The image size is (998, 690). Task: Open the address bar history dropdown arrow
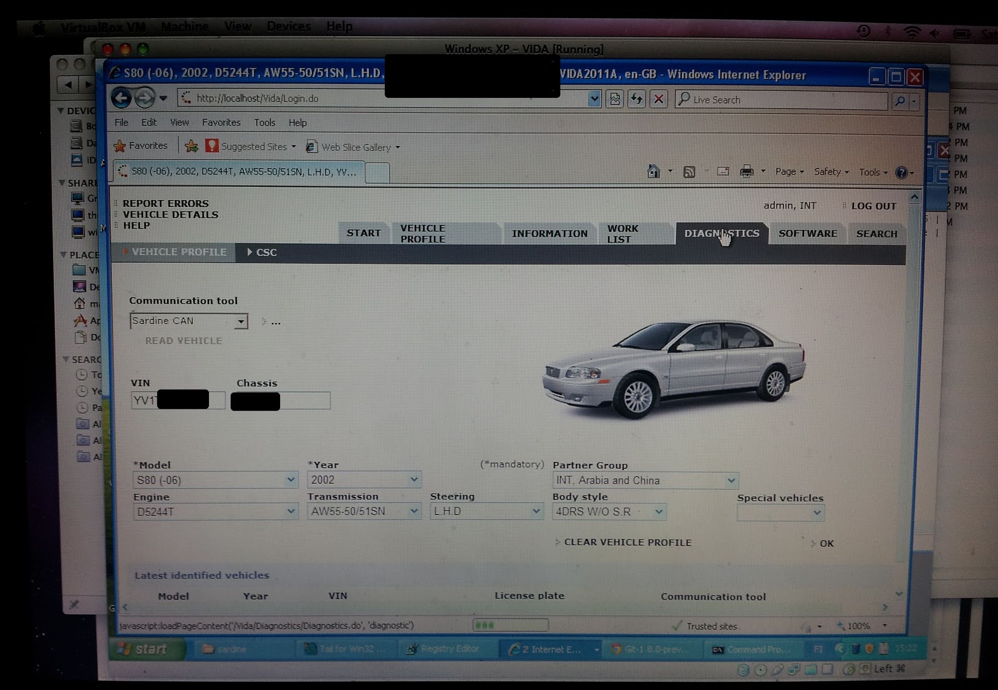(x=594, y=98)
